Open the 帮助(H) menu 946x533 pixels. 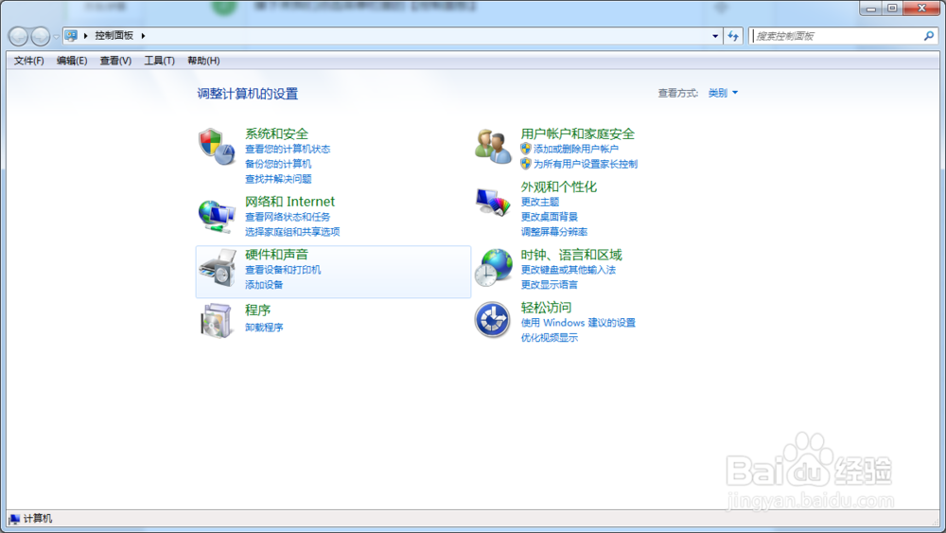click(x=203, y=61)
